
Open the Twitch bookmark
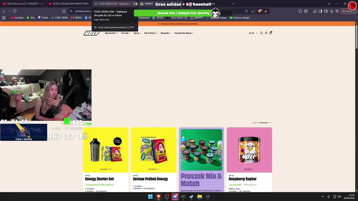[x=43, y=18]
